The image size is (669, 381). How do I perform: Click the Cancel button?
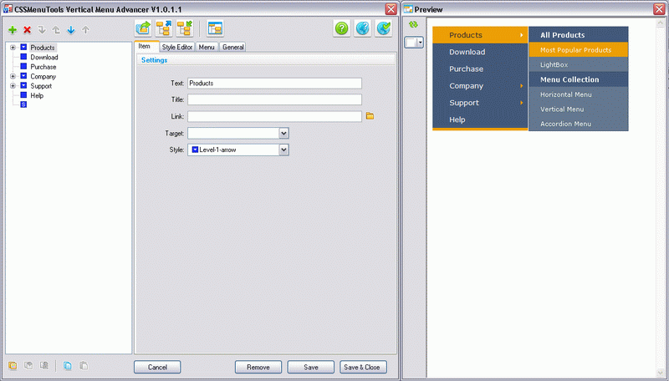(157, 367)
